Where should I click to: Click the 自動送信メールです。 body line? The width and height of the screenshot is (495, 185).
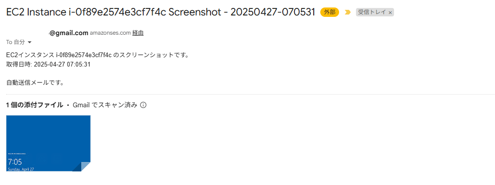click(x=35, y=83)
